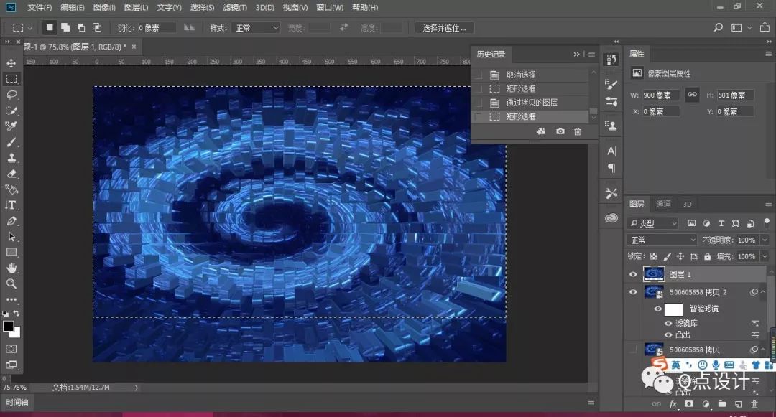Switch to the 通道 channels tab

click(x=663, y=204)
